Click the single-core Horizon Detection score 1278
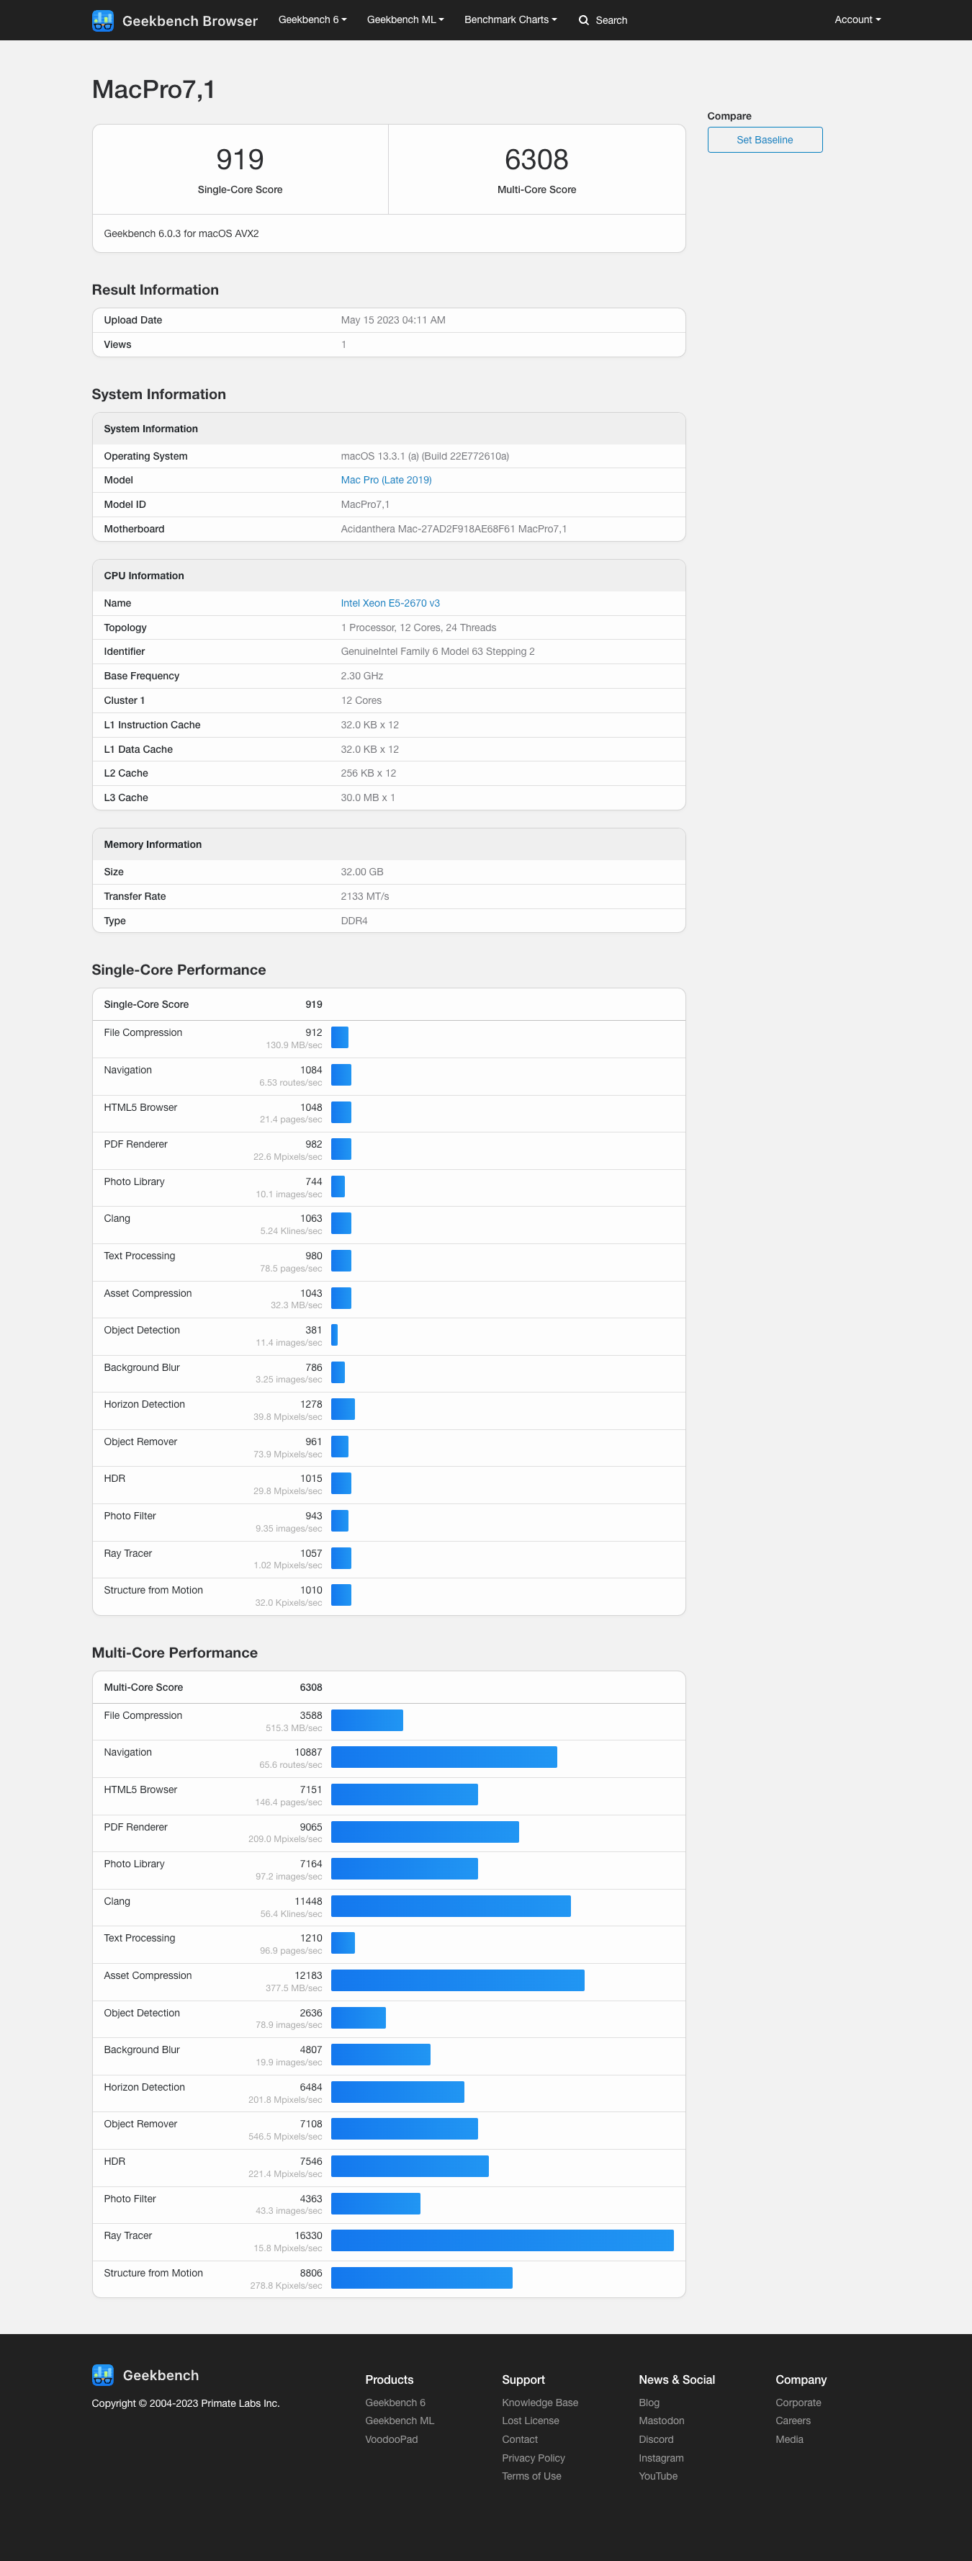The width and height of the screenshot is (972, 2561). (x=311, y=1405)
